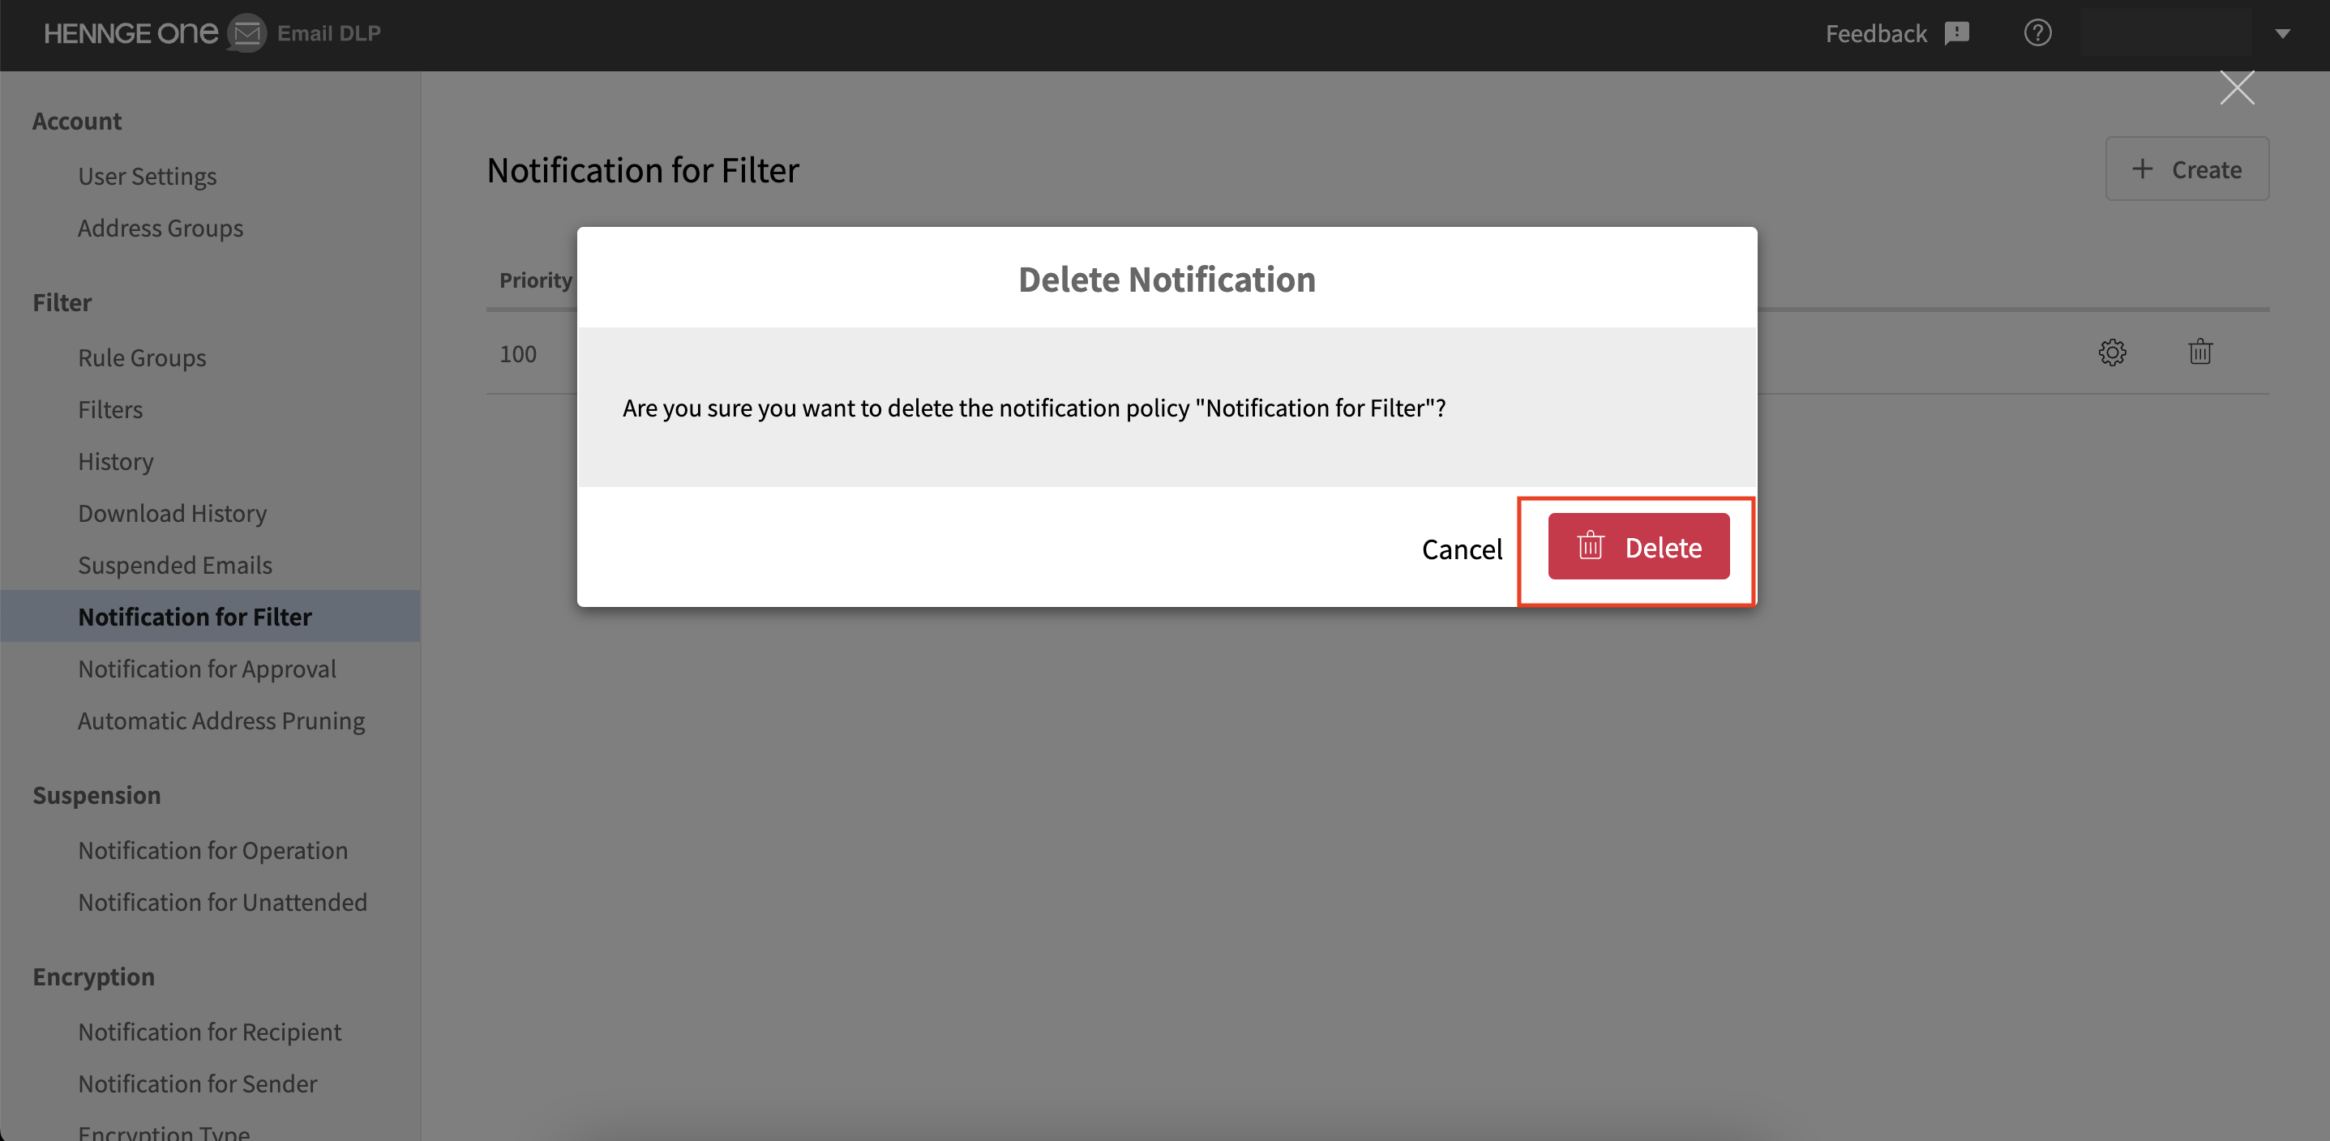
Task: Go to Rule Groups page
Action: point(142,358)
